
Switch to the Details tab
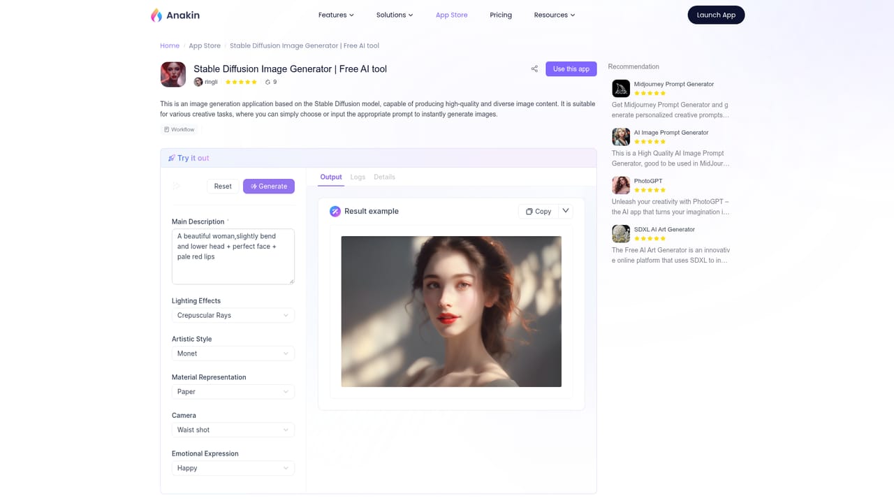(384, 177)
